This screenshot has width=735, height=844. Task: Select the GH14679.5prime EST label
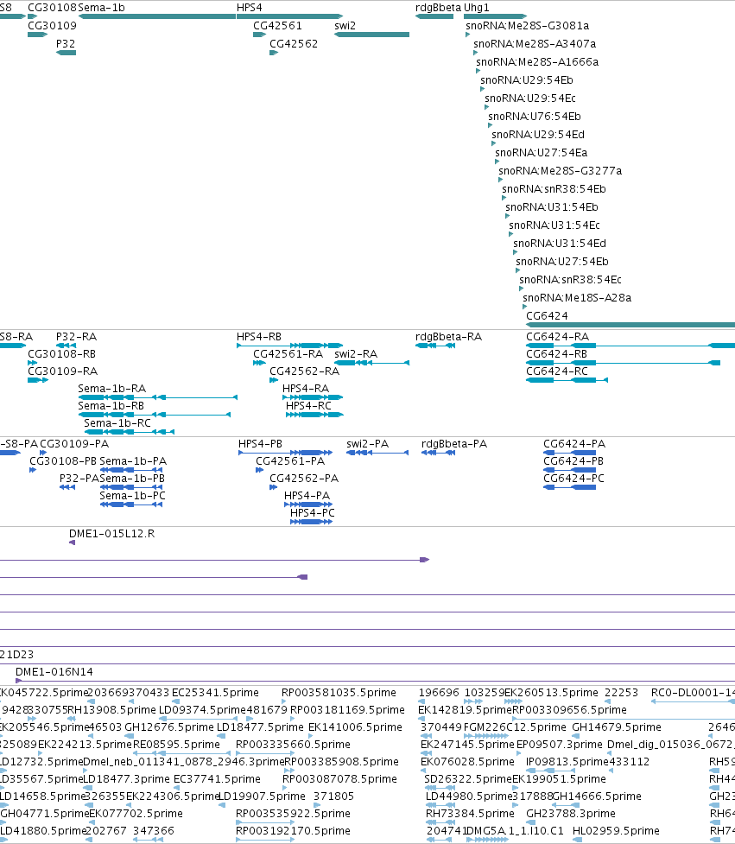pyautogui.click(x=617, y=727)
